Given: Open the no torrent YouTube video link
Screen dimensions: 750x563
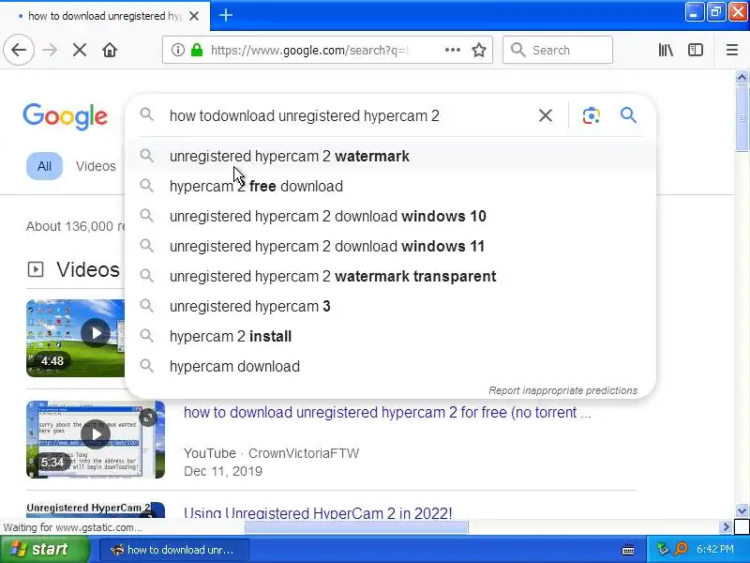Looking at the screenshot, I should tap(387, 413).
